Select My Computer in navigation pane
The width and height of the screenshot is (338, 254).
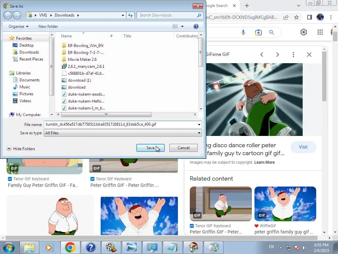(x=28, y=115)
